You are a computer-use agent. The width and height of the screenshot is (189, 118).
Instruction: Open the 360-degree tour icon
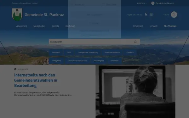pyautogui.click(x=151, y=15)
